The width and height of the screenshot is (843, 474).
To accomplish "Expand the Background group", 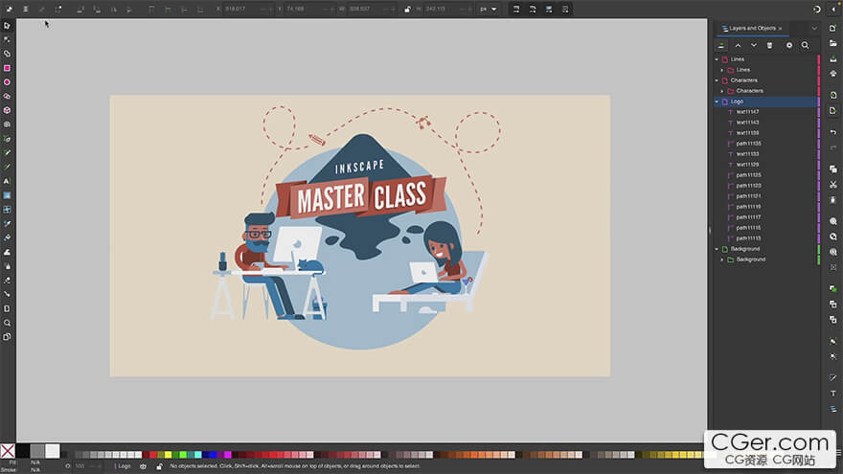I will point(722,260).
